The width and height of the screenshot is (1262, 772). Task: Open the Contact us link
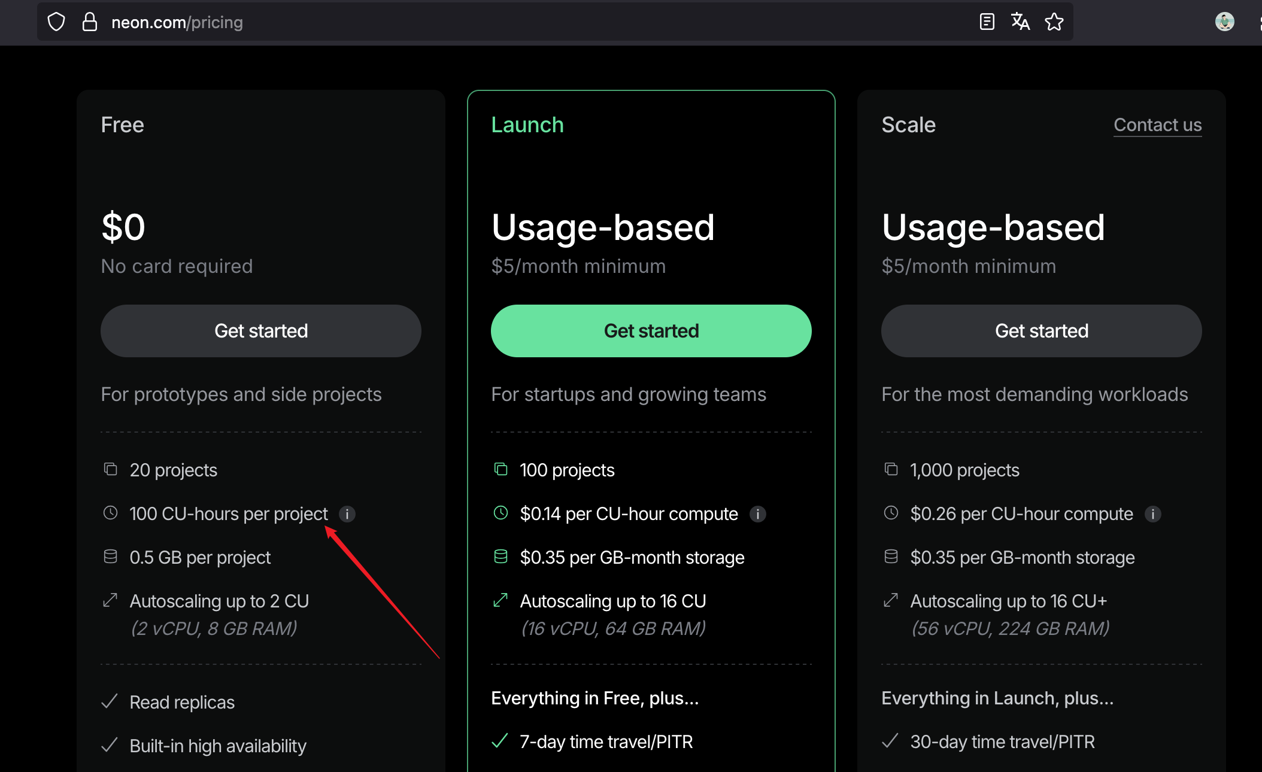(1158, 125)
